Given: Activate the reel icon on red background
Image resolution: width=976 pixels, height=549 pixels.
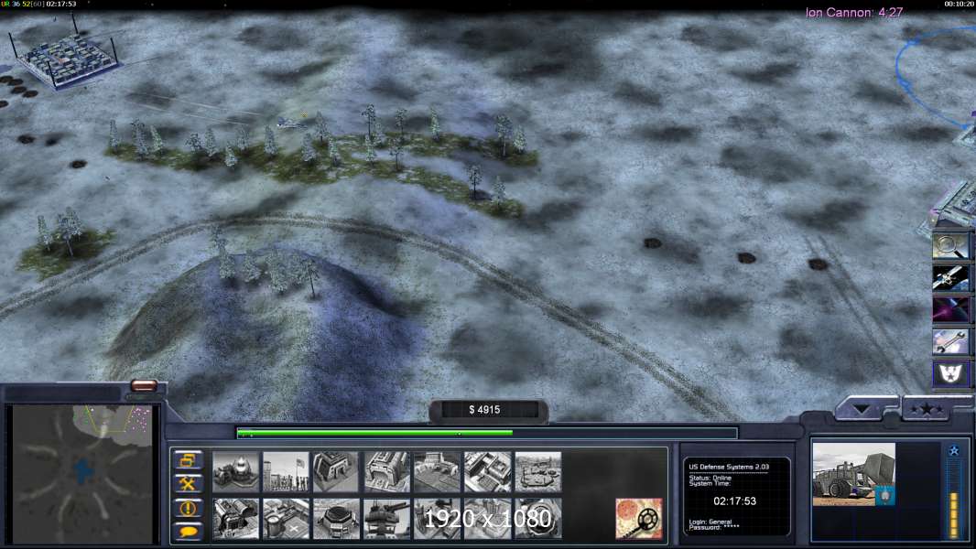Looking at the screenshot, I should point(639,519).
